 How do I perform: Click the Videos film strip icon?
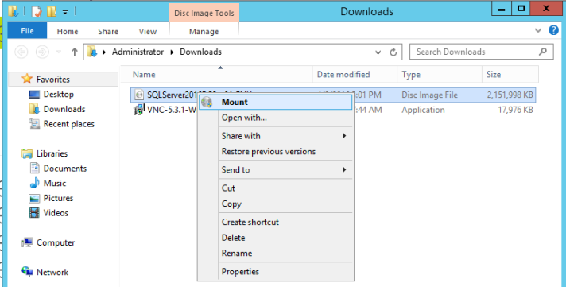click(x=35, y=213)
